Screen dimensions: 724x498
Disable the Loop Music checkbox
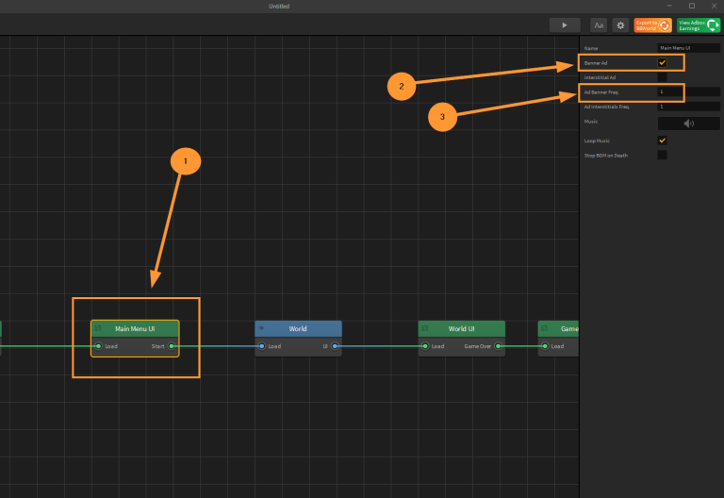coord(662,141)
